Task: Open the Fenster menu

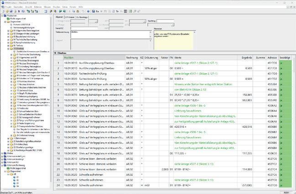Action: [73, 7]
